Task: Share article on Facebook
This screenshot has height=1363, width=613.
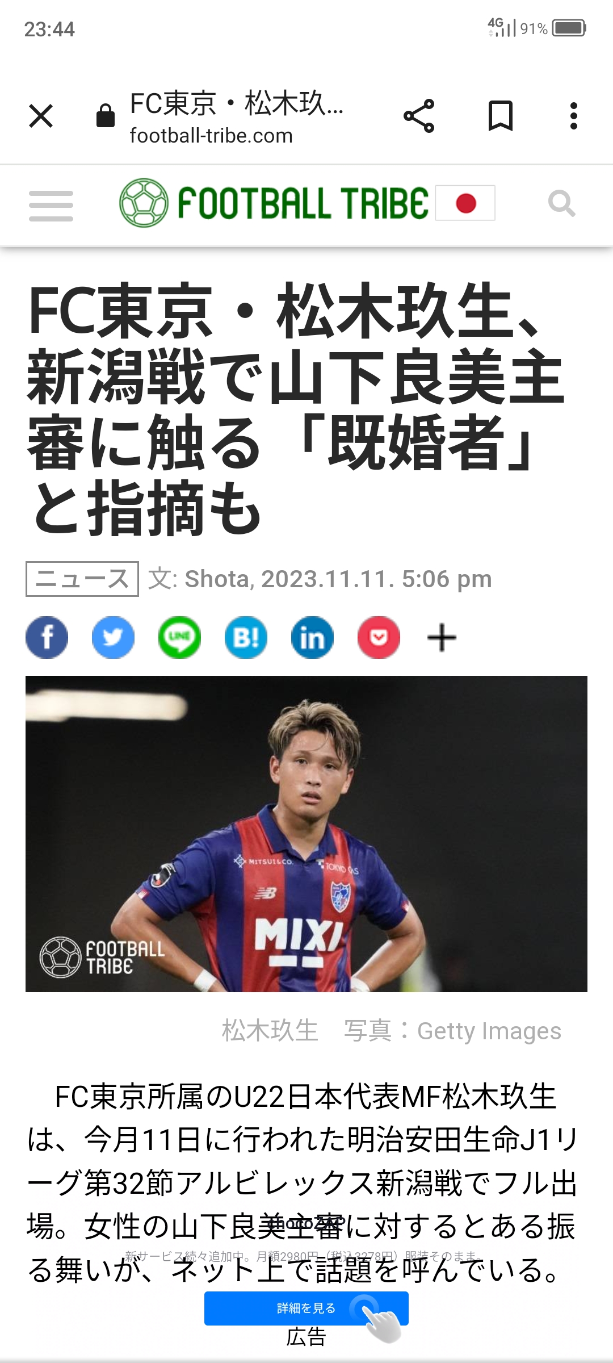Action: click(47, 637)
